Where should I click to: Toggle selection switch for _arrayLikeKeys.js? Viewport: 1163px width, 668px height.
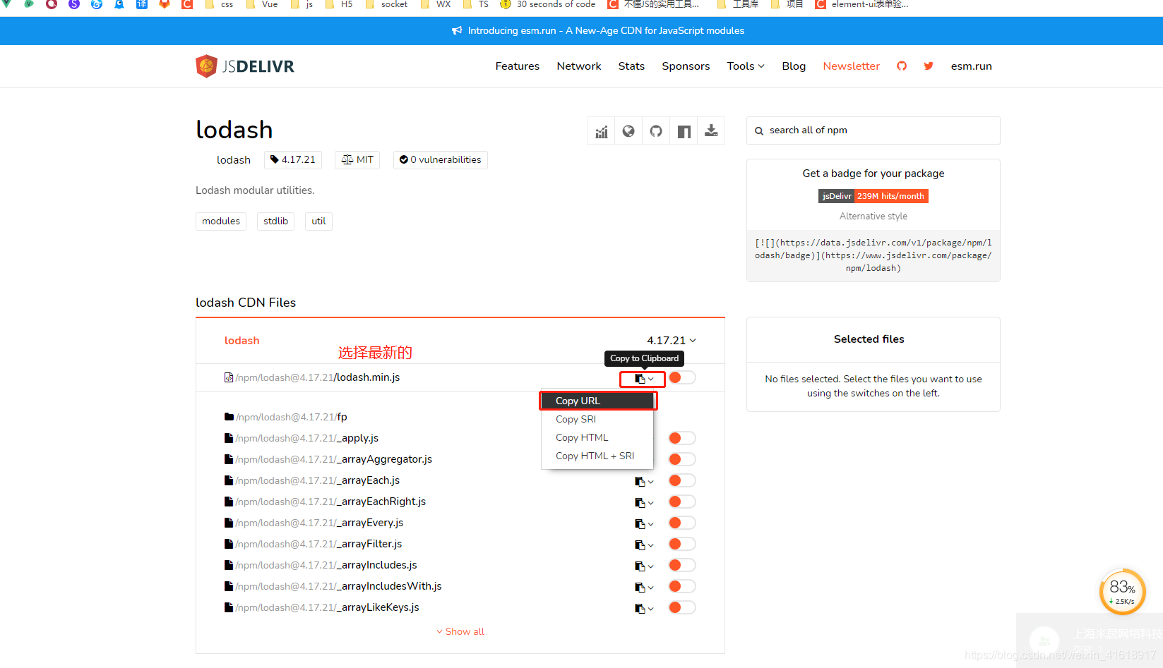682,607
